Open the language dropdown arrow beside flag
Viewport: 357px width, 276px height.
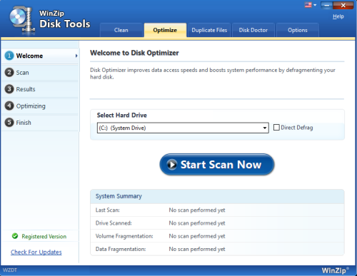[315, 5]
